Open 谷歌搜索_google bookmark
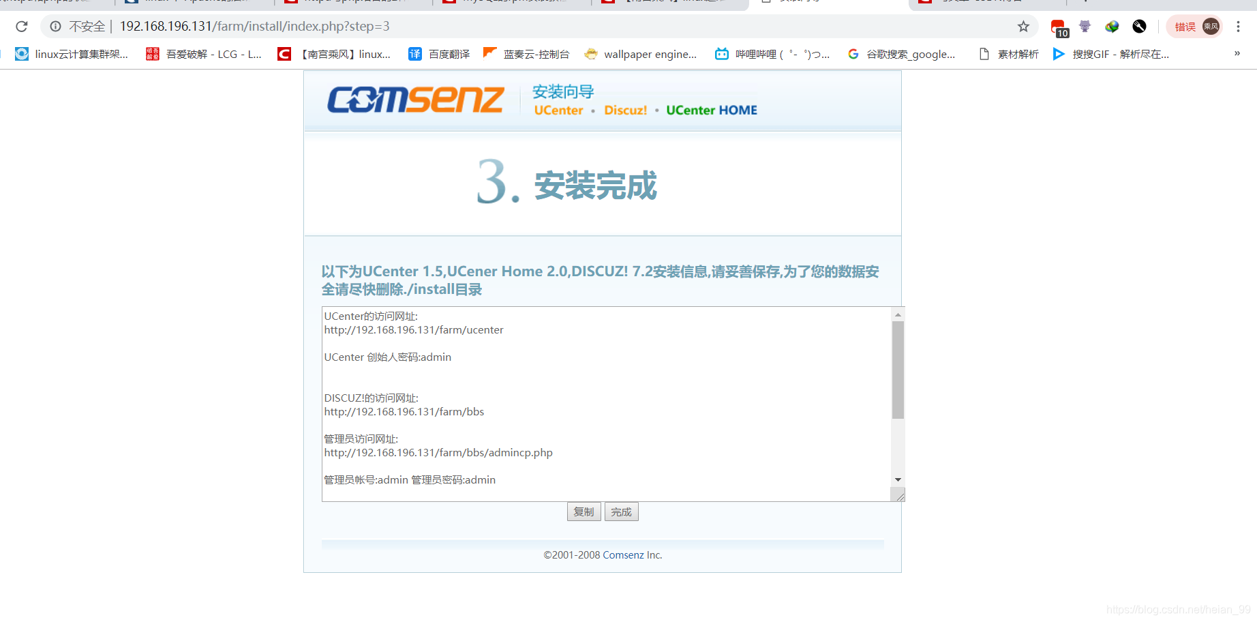 [900, 54]
